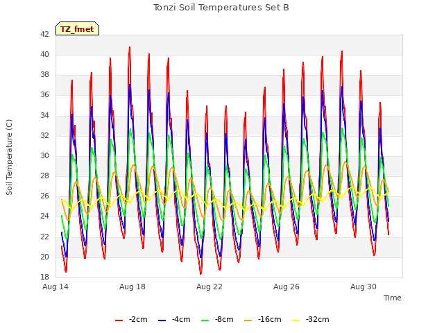
Task: Select the -8cm legend entry
Action: pyautogui.click(x=217, y=319)
